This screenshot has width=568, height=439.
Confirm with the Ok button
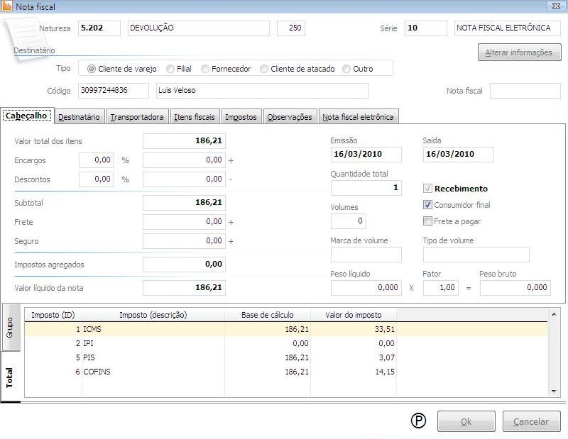coord(466,421)
